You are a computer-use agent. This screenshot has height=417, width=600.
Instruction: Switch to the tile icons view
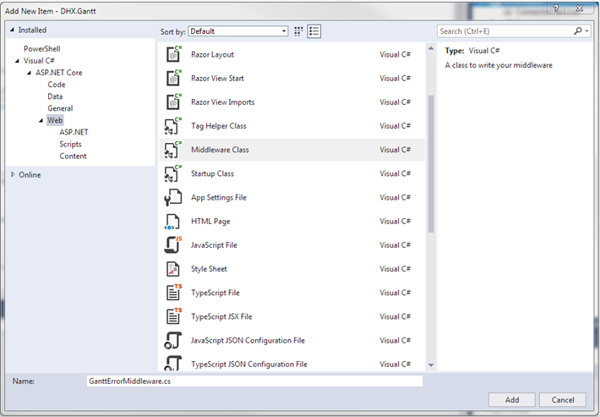pos(298,31)
